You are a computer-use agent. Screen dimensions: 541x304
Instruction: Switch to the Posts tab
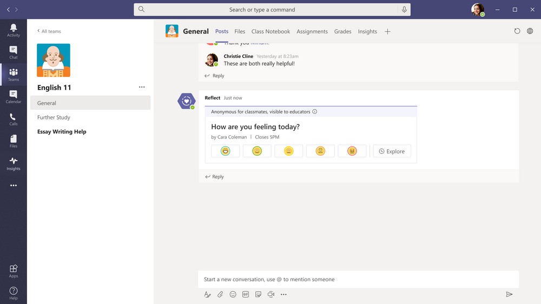222,31
